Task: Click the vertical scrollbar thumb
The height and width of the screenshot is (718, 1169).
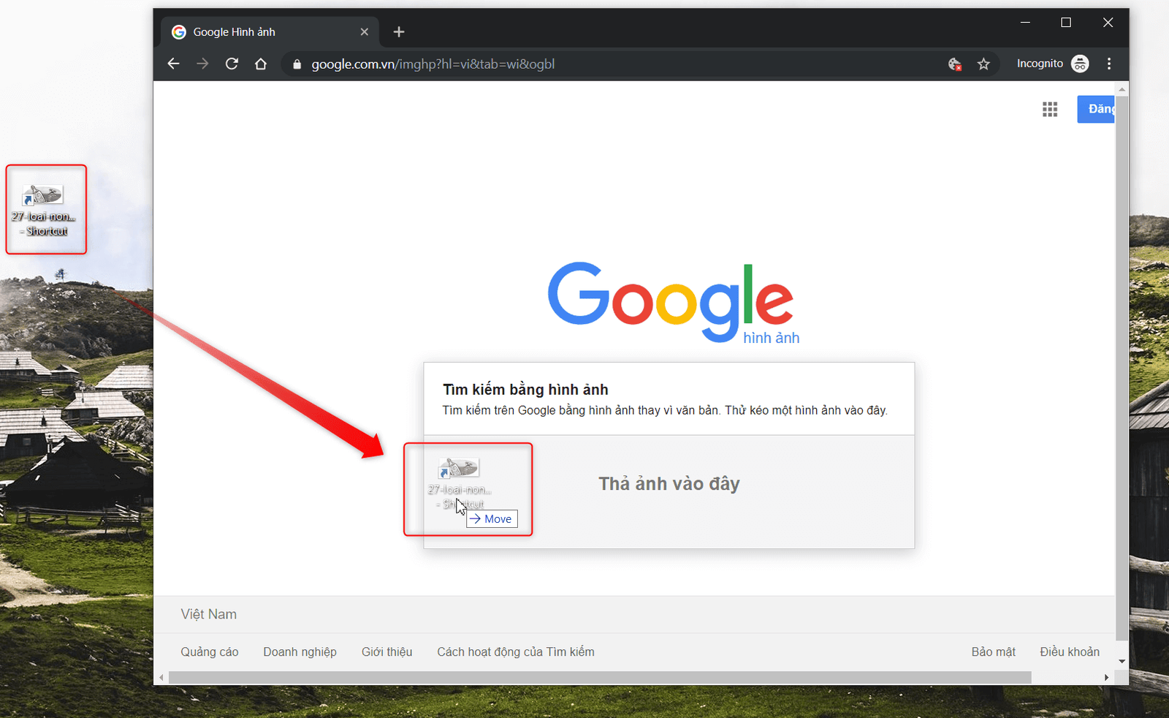Action: pyautogui.click(x=1122, y=367)
